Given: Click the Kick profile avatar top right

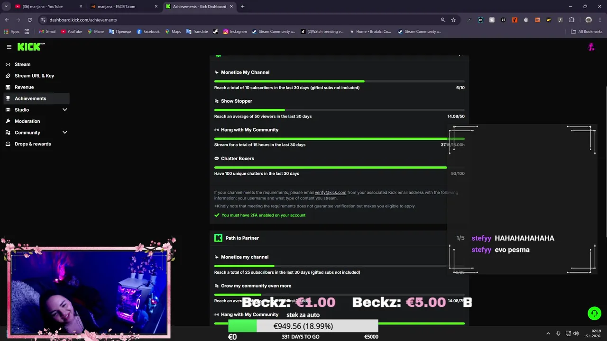Looking at the screenshot, I should click(591, 46).
